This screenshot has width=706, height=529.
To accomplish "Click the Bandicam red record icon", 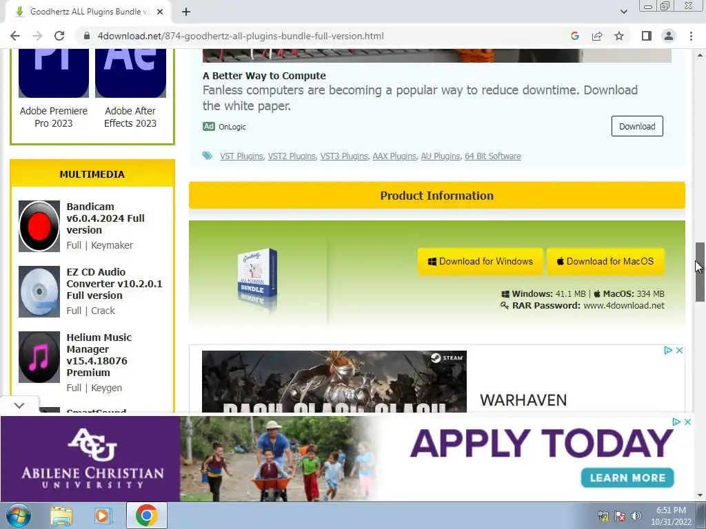I will coord(39,226).
